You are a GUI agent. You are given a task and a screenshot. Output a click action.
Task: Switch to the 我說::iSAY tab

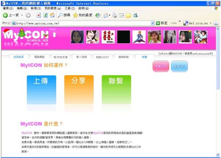102,57
